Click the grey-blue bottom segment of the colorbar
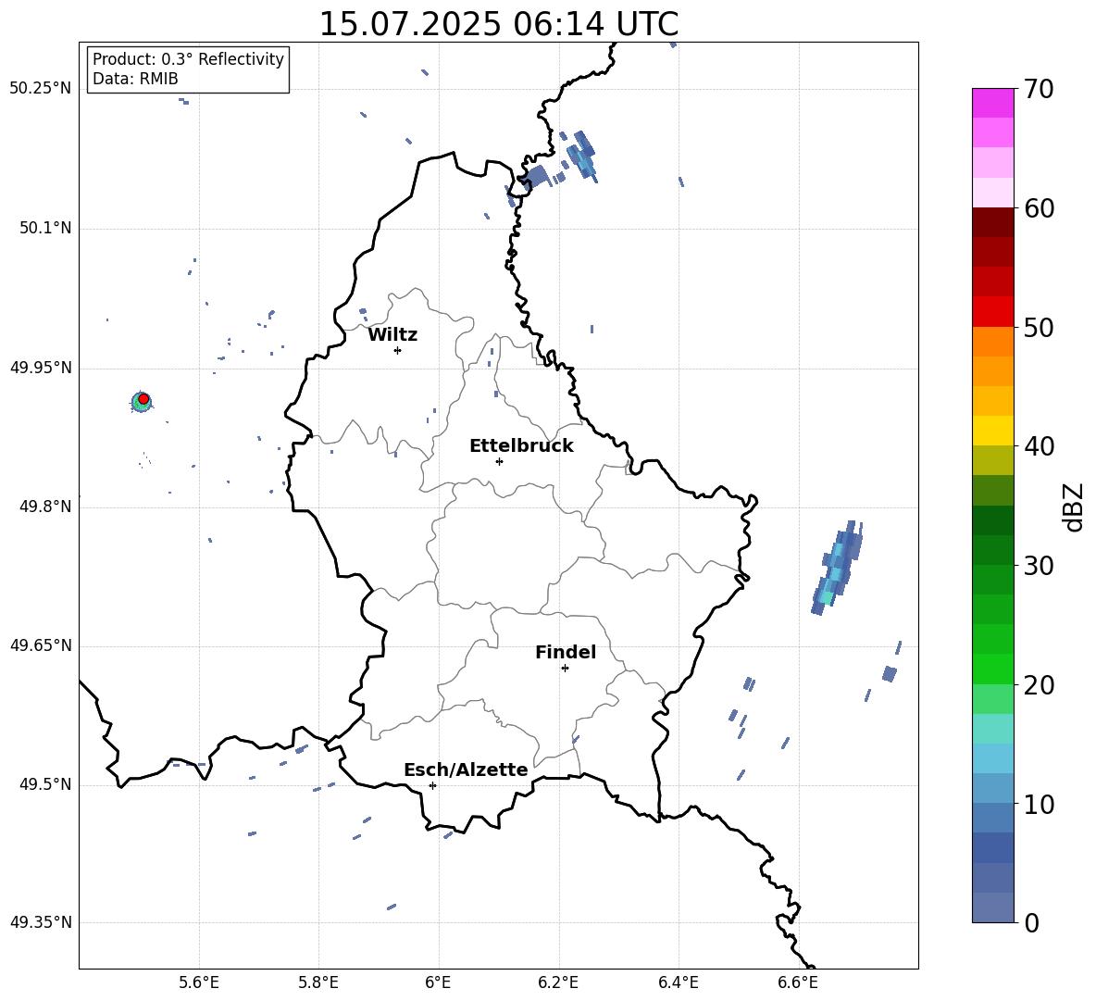 coord(992,908)
